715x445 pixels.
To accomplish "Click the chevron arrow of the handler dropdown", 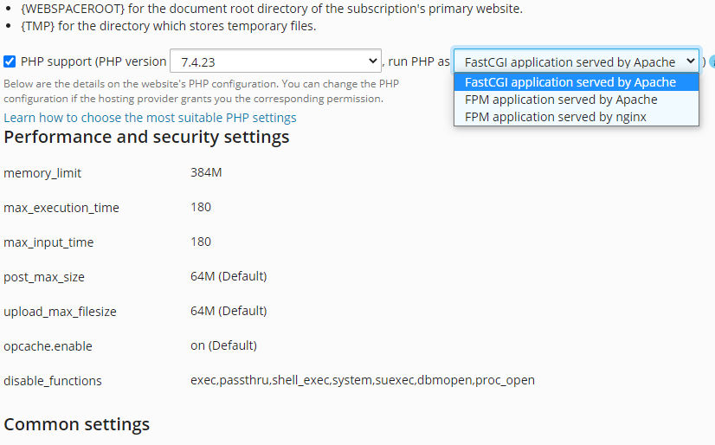I will [x=691, y=61].
